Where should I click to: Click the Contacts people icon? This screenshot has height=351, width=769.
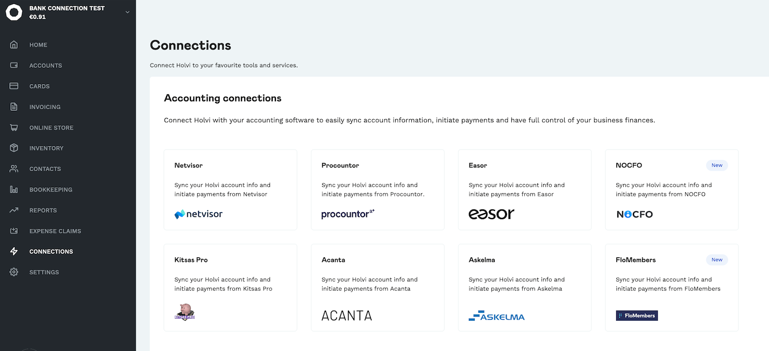click(x=14, y=169)
